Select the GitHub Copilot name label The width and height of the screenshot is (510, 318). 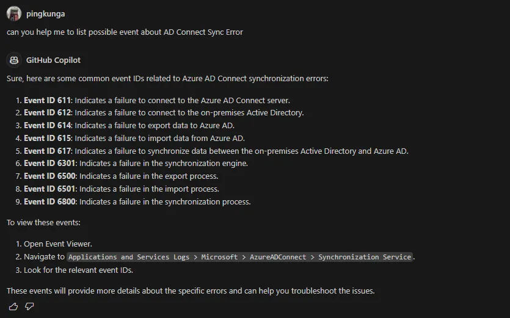point(53,60)
